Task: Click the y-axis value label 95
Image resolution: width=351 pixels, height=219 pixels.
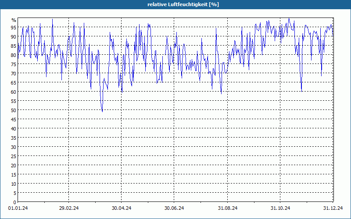Action: coord(14,27)
